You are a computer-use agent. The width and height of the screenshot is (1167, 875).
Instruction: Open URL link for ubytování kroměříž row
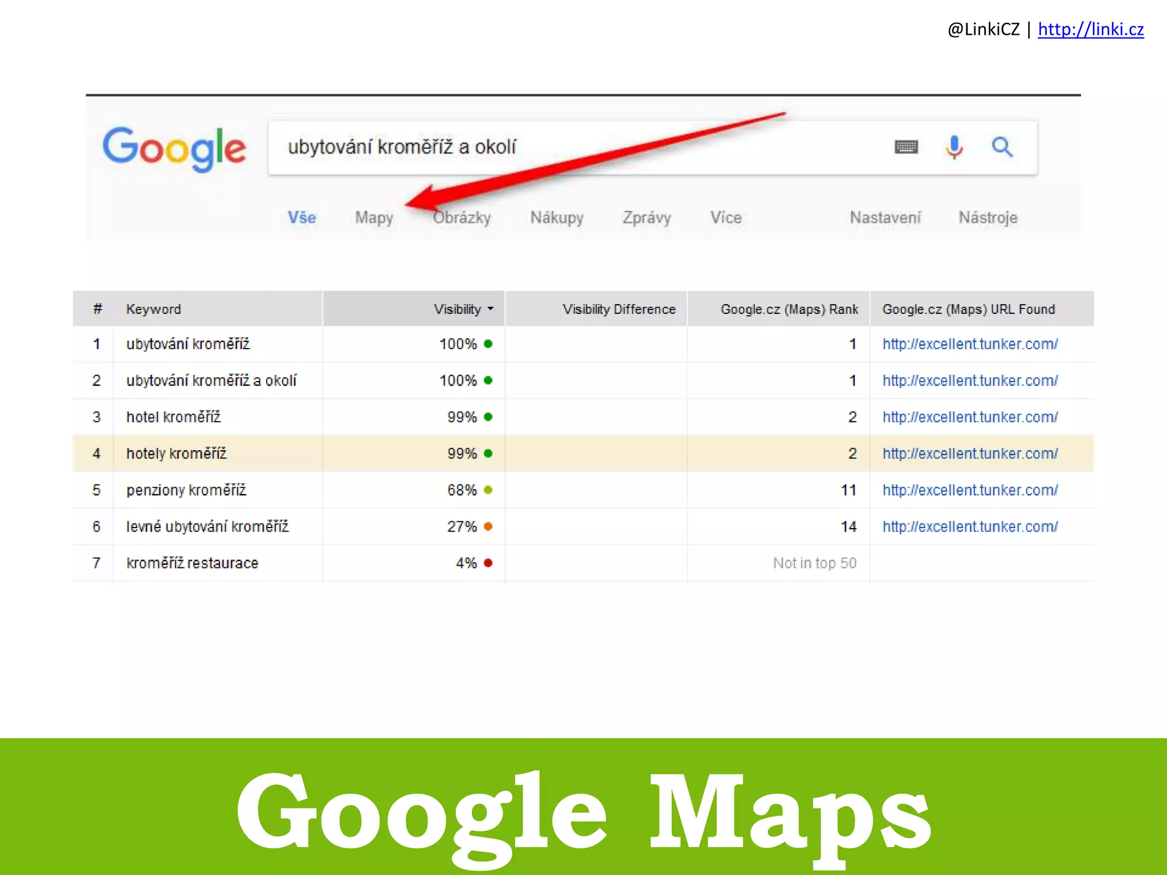pos(970,344)
